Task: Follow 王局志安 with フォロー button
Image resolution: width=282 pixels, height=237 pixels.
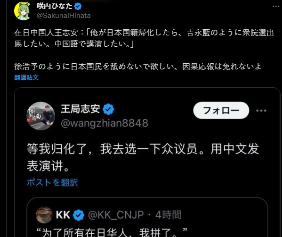Action: click(x=221, y=110)
